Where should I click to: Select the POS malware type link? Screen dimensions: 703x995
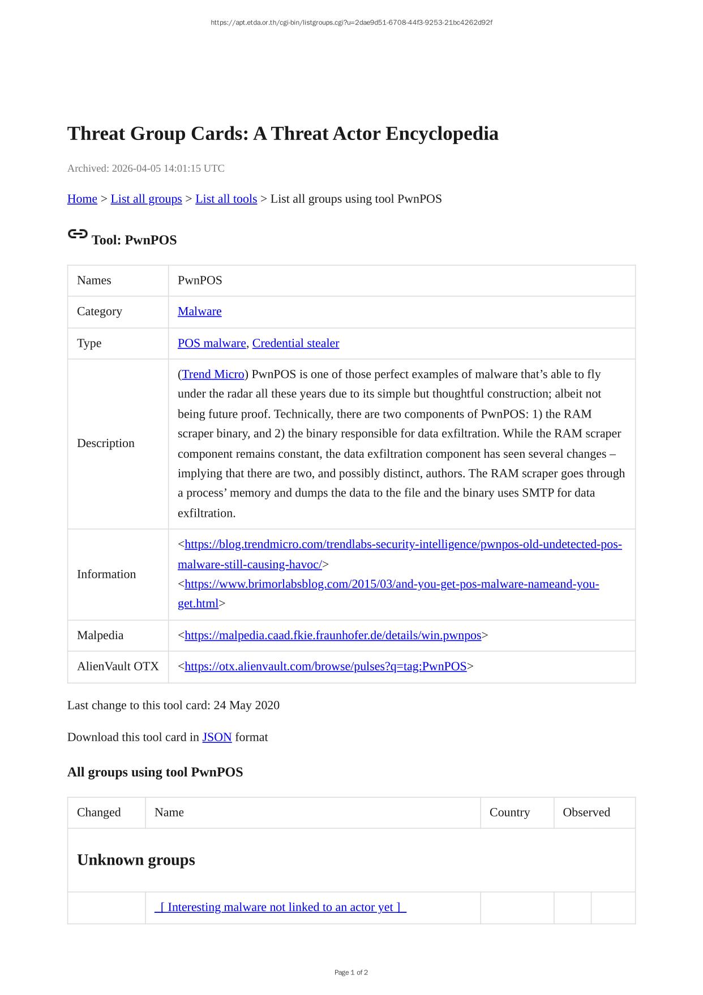click(x=212, y=343)
